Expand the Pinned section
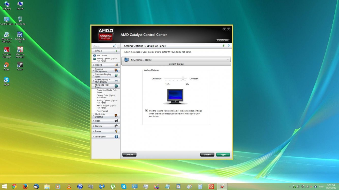This screenshot has width=339, height=190. 105,51
